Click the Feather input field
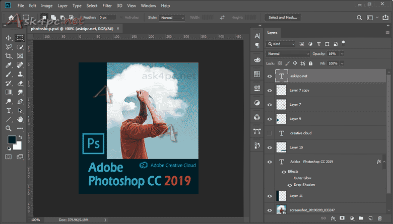This screenshot has height=224, width=393. coord(107,17)
